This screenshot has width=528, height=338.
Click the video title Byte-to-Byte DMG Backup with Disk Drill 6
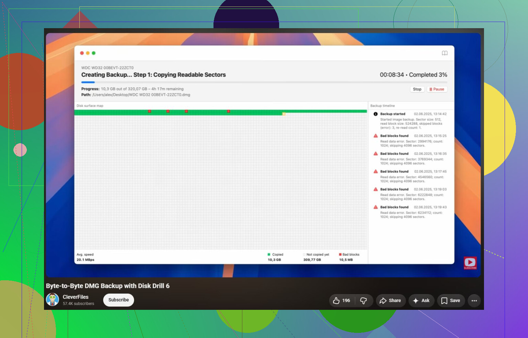pos(108,286)
